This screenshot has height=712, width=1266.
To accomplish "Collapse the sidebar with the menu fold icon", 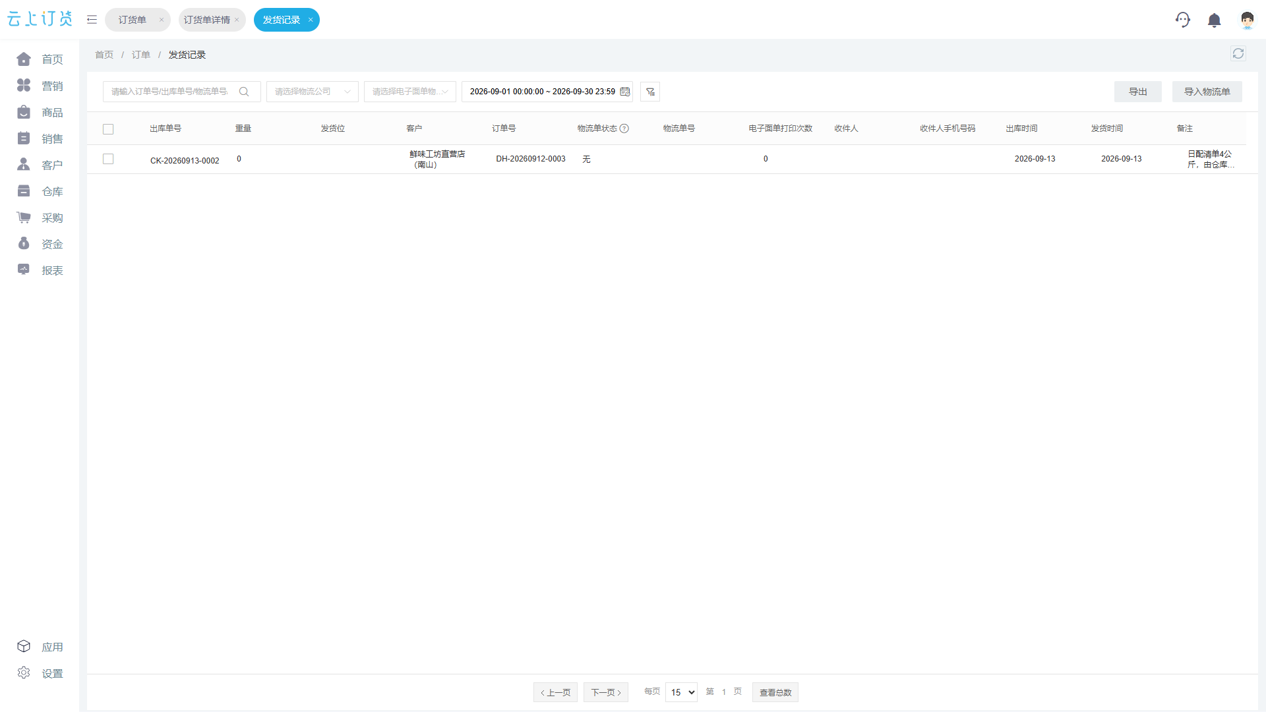I will [x=92, y=20].
